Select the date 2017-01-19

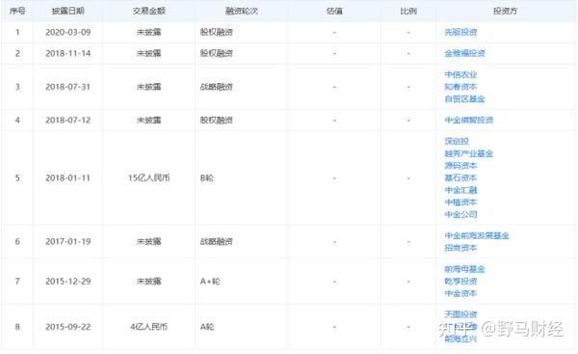67,241
